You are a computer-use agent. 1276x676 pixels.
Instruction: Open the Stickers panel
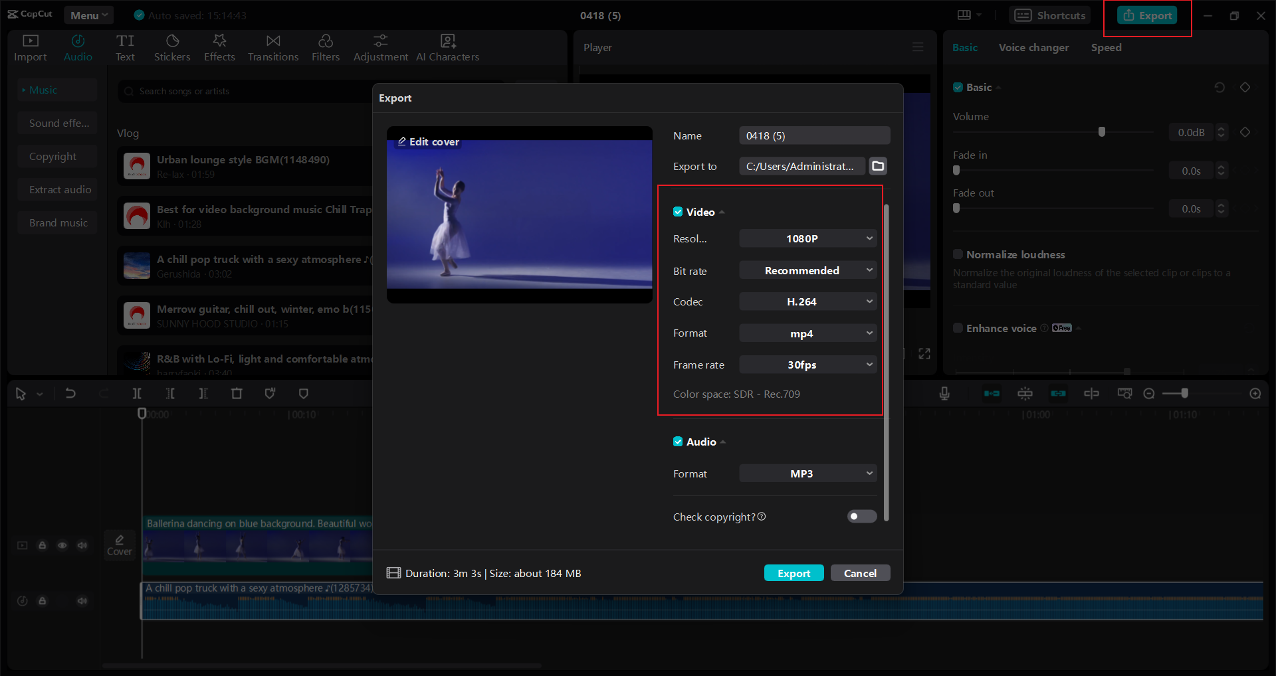click(x=172, y=48)
